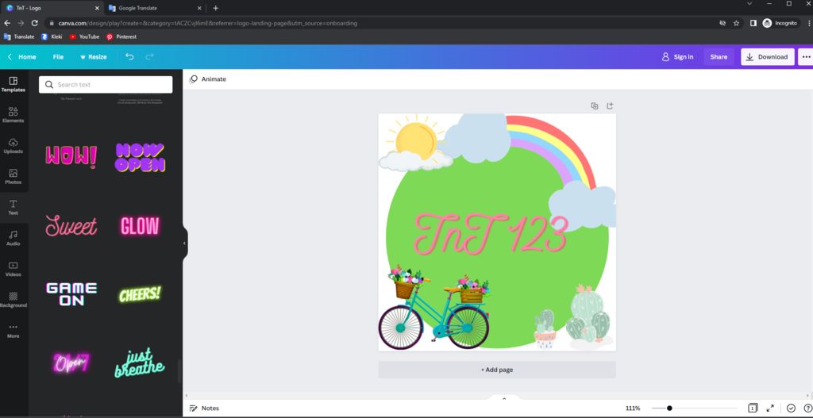Open the Uploads sidebar panel

[13, 146]
